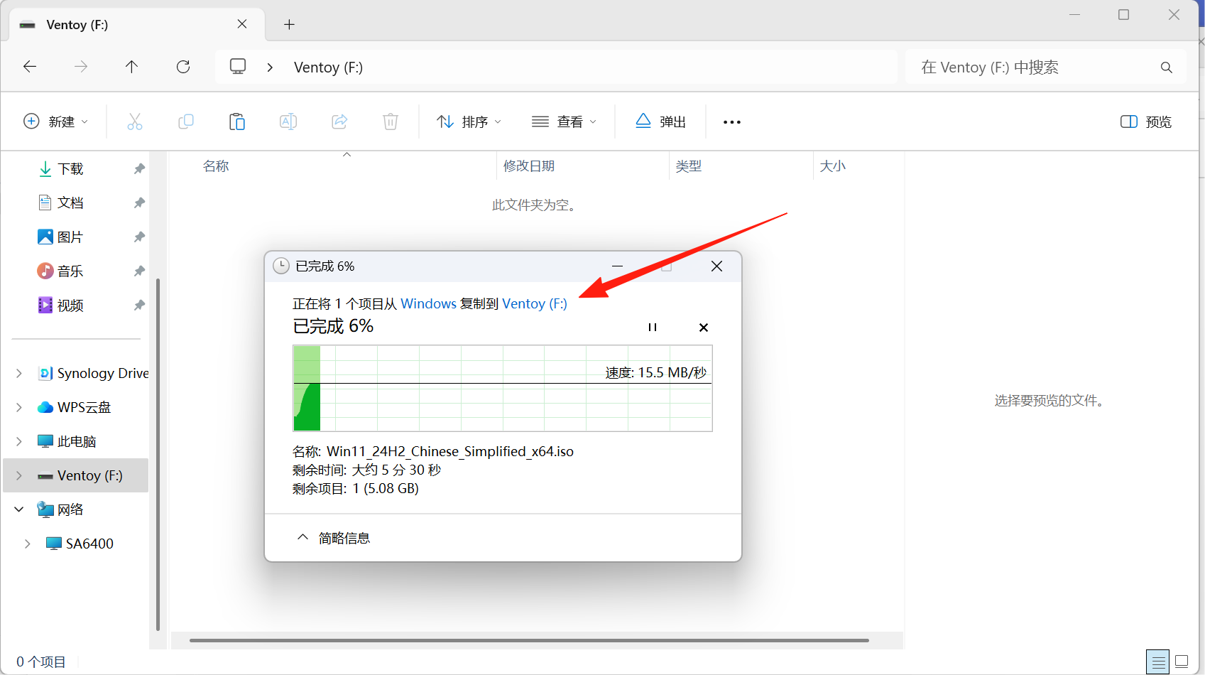
Task: Unpin Videos (视频) using its pin icon
Action: (139, 306)
